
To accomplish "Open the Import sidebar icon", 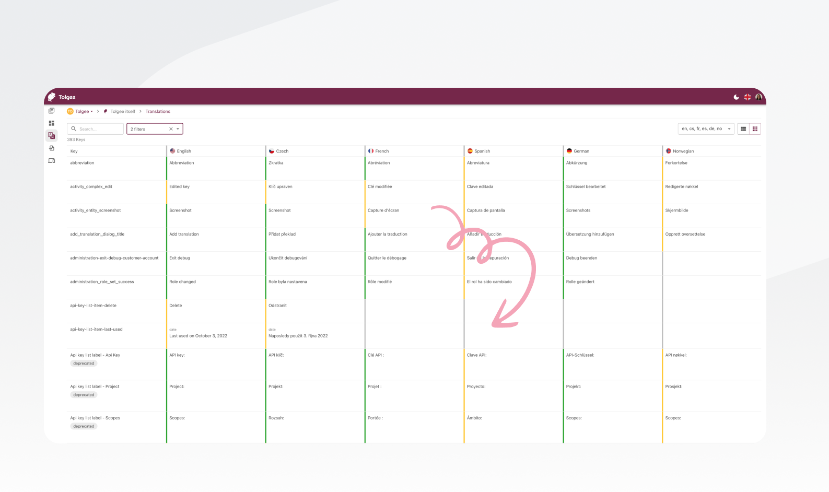I will (x=51, y=148).
